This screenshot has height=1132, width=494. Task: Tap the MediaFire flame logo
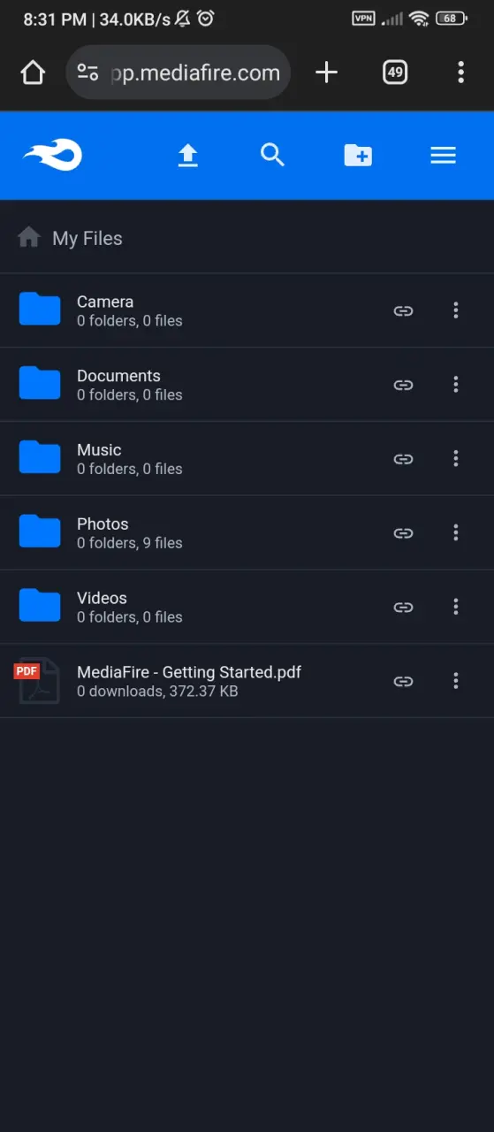[52, 156]
